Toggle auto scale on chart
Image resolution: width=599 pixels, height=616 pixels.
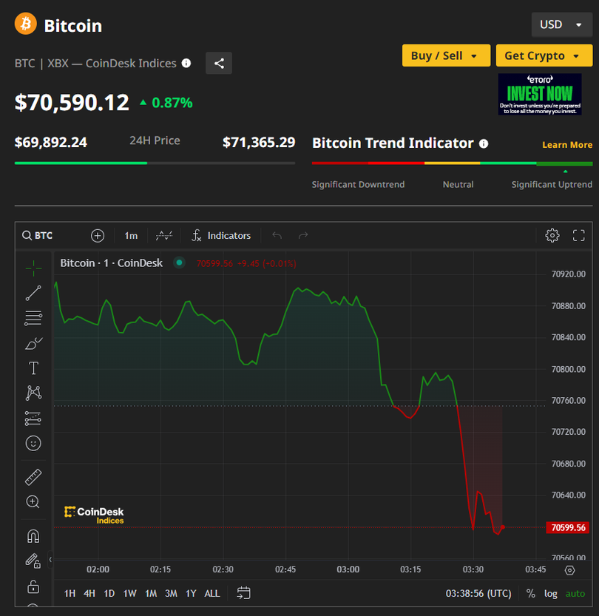pos(575,593)
